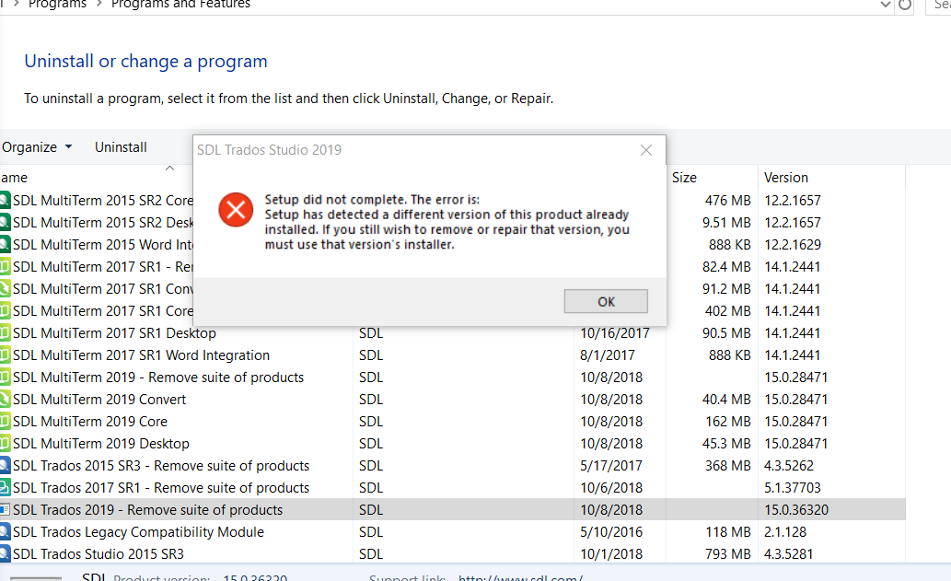Select the SDL Trados 2015 SR3 Remove suite icon
This screenshot has height=581, width=951.
pos(5,466)
